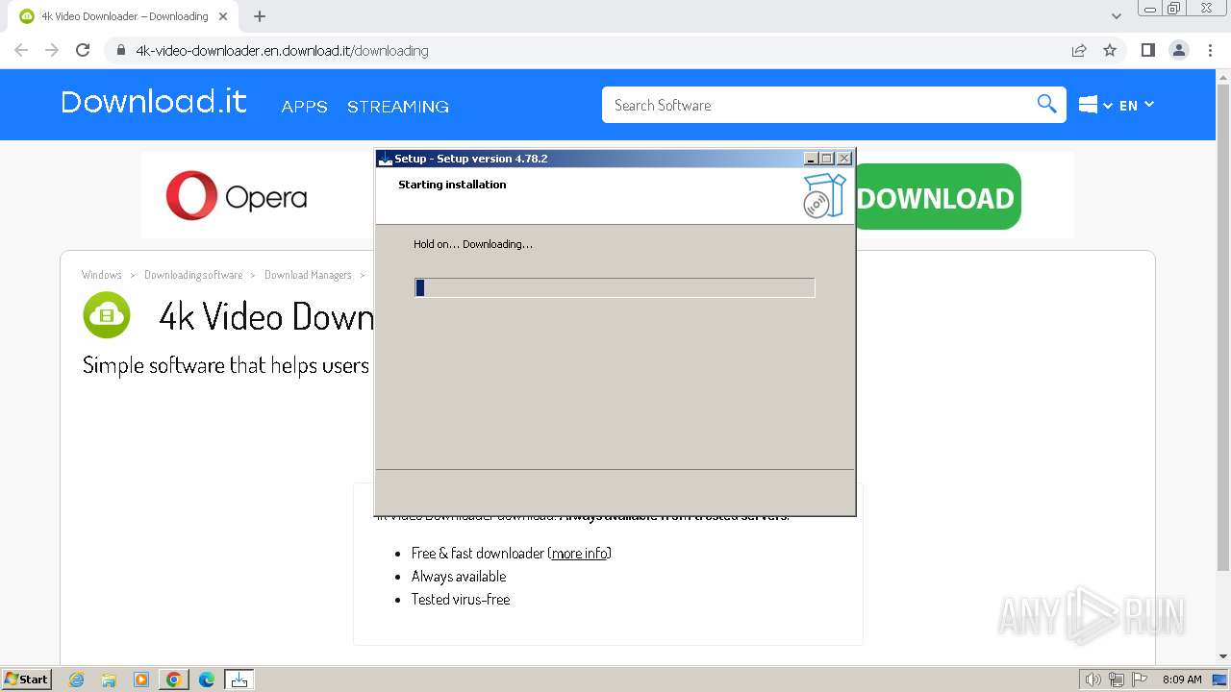Open the Chrome profile avatar
The image size is (1231, 692).
pyautogui.click(x=1179, y=50)
